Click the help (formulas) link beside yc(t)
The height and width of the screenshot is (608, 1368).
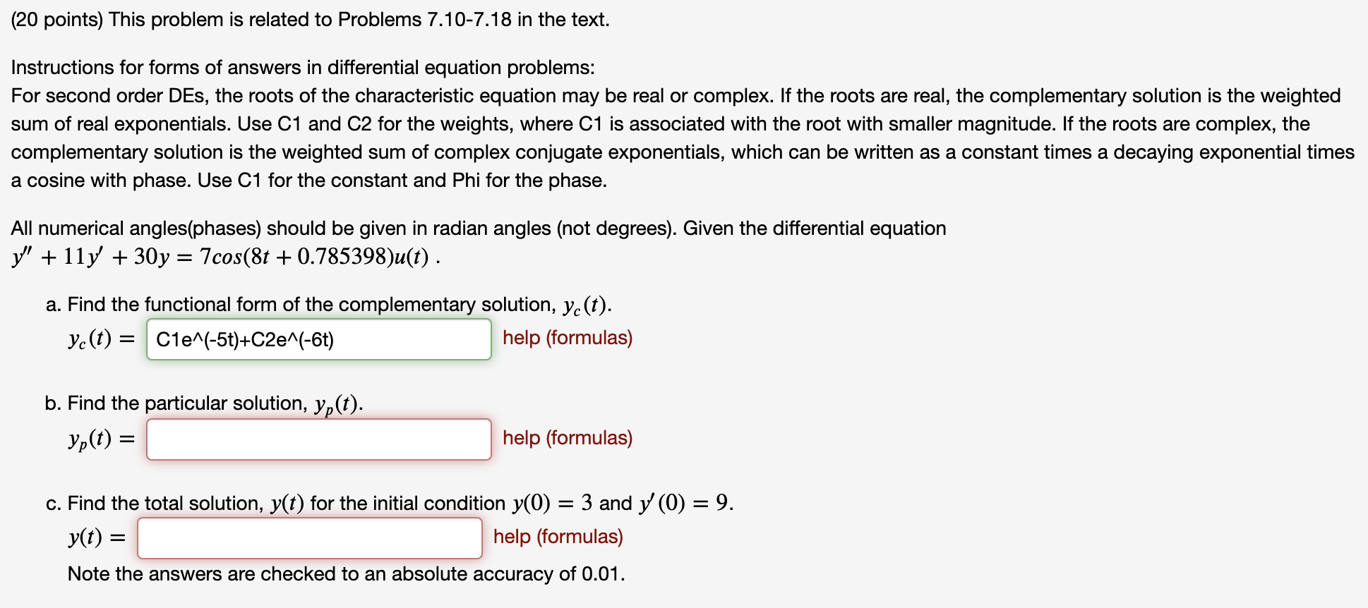coord(567,338)
